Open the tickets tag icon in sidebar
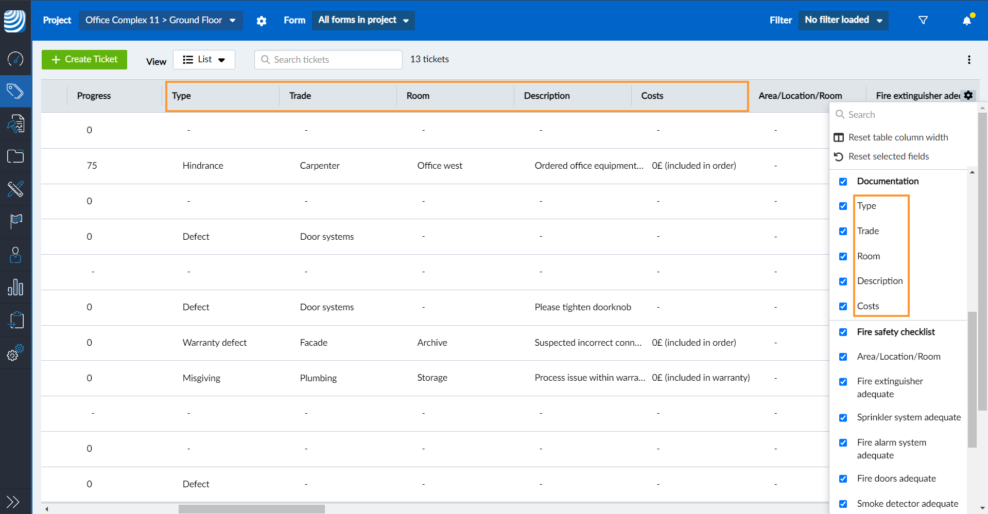The image size is (988, 514). pyautogui.click(x=15, y=92)
